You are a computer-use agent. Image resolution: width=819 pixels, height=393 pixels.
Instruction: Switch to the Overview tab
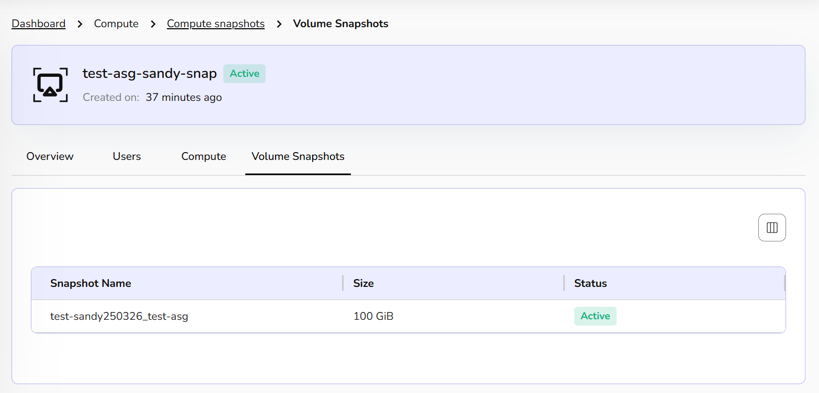[50, 157]
